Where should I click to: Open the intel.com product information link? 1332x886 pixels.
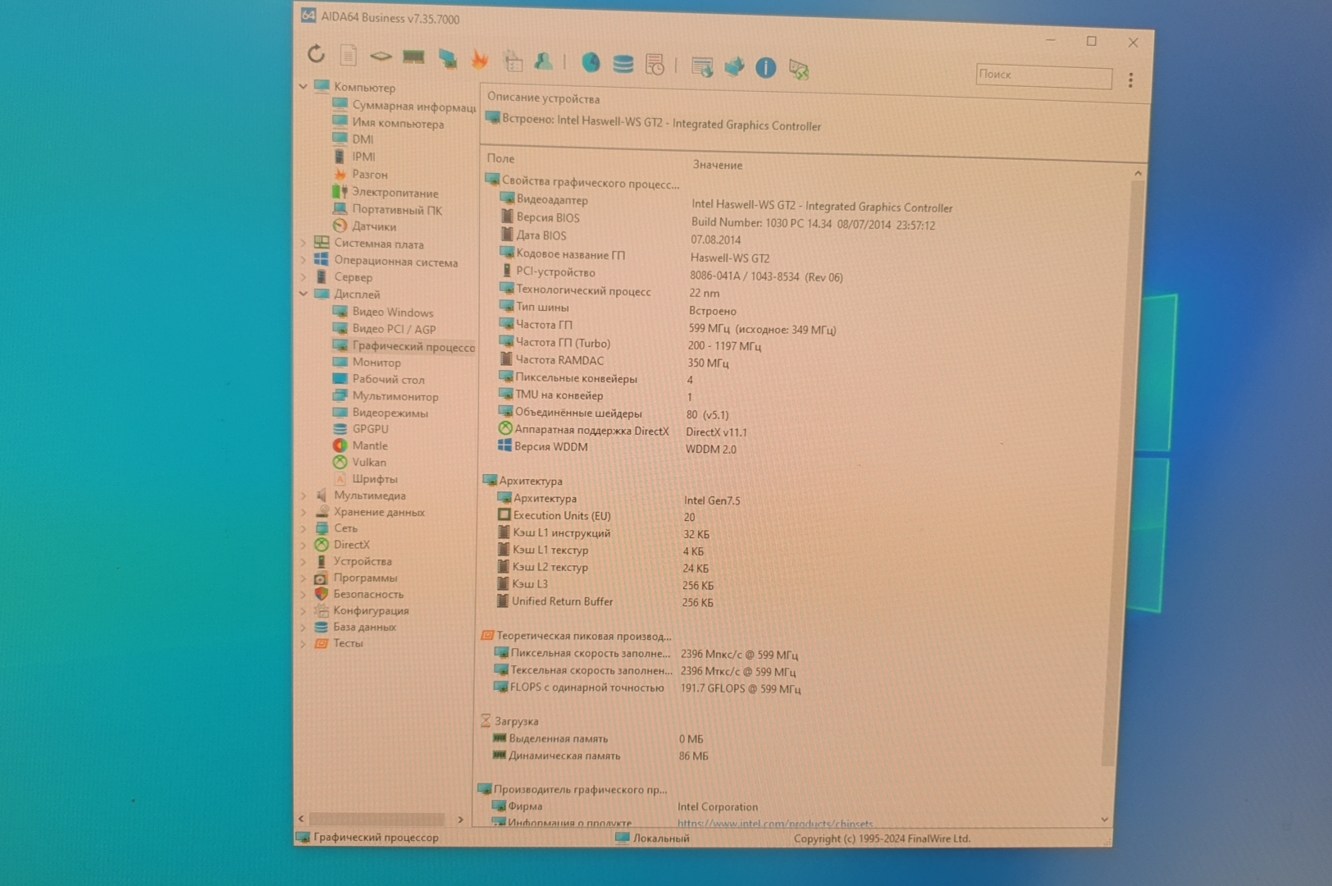coord(774,823)
